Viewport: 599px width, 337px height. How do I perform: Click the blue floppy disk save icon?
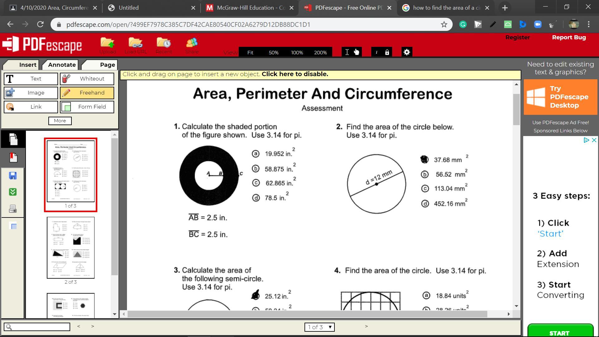[13, 176]
